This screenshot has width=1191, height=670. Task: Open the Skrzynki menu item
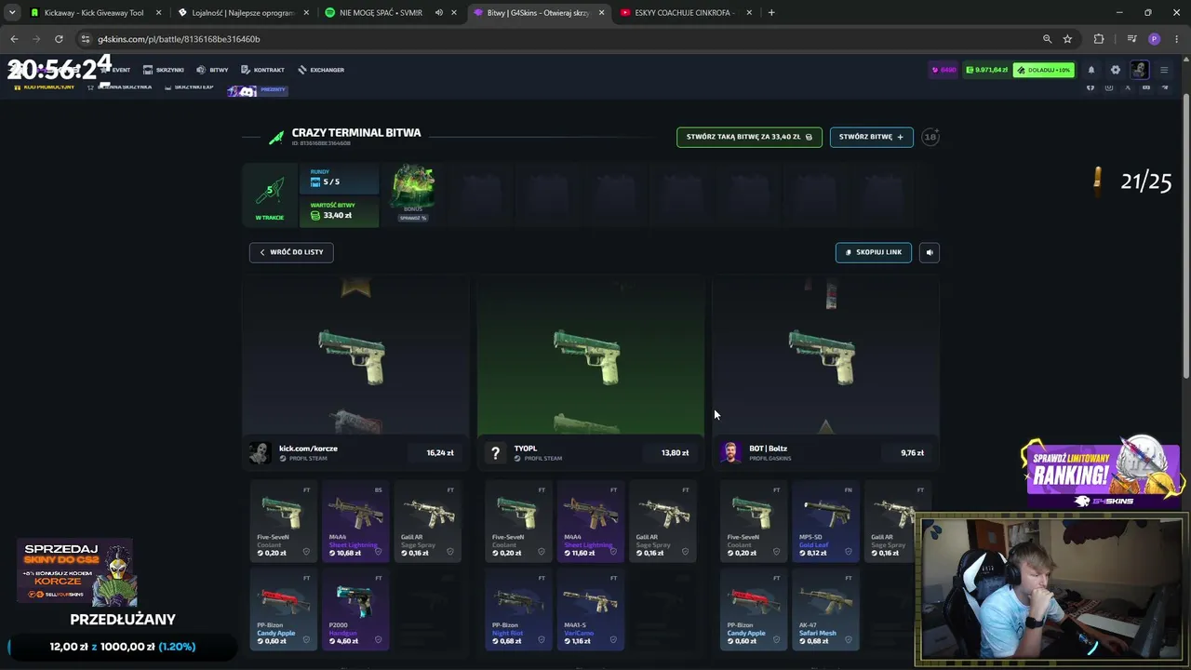pos(164,70)
